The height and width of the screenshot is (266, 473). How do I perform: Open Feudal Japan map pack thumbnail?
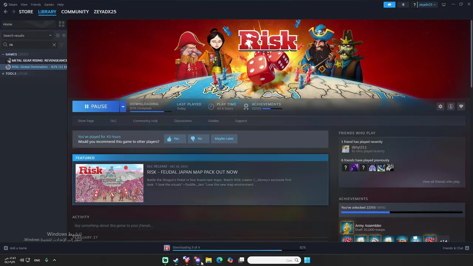point(109,183)
